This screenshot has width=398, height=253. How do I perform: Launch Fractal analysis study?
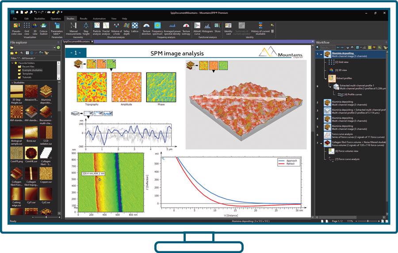pos(106,29)
